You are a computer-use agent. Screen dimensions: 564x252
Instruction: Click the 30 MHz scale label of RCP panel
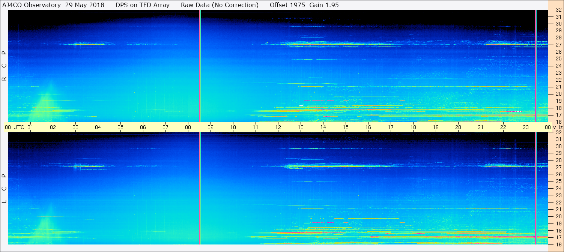(558, 24)
